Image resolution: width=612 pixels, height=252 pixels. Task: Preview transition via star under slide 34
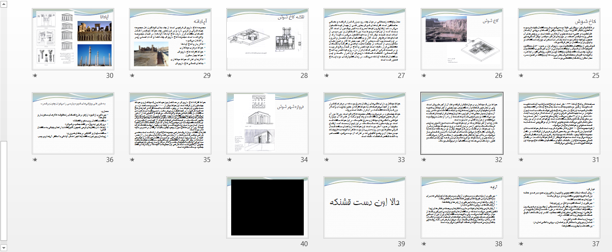pos(229,160)
